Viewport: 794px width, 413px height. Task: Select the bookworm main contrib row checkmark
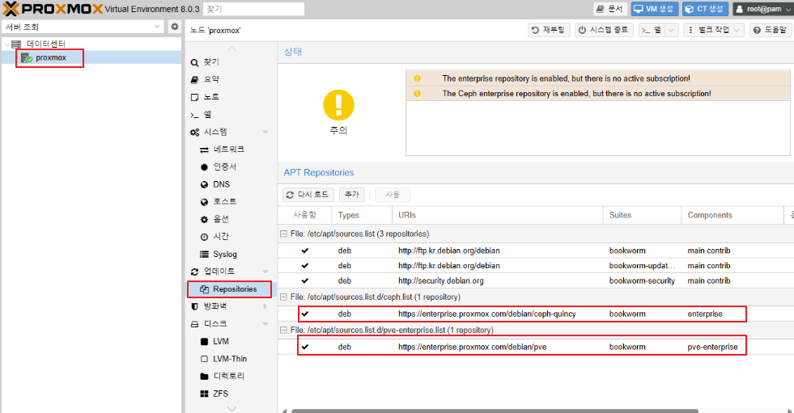click(x=305, y=251)
